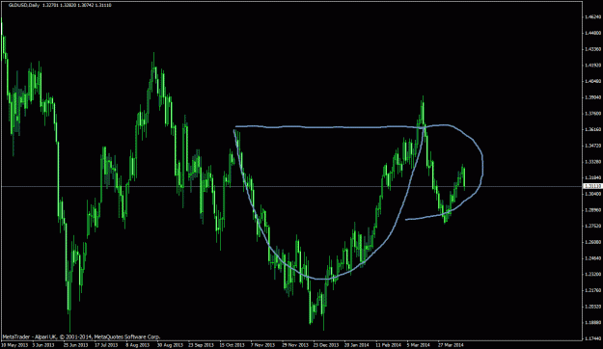
Task: Click the GLDUSD,Daily chart title
Action: click(24, 6)
